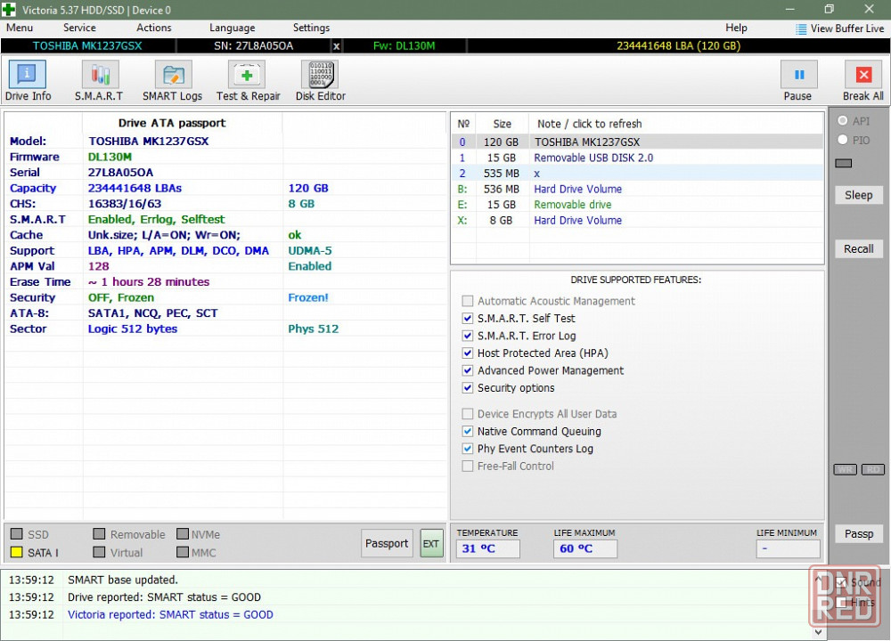This screenshot has width=891, height=641.
Task: Click the Life Maximum 60 °C field
Action: [584, 549]
